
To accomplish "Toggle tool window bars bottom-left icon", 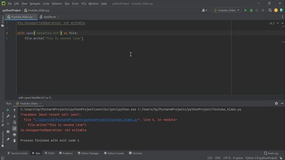I will tap(3, 158).
